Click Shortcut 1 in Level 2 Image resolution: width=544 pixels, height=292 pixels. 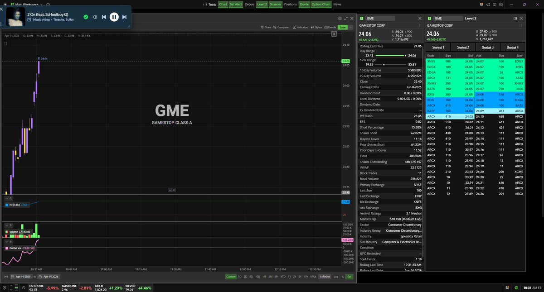(x=438, y=47)
